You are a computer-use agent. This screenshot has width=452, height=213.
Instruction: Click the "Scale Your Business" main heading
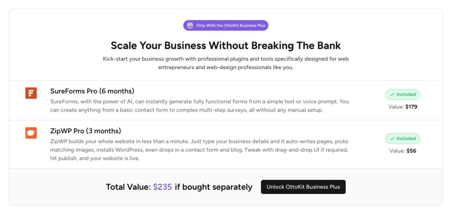pos(226,46)
